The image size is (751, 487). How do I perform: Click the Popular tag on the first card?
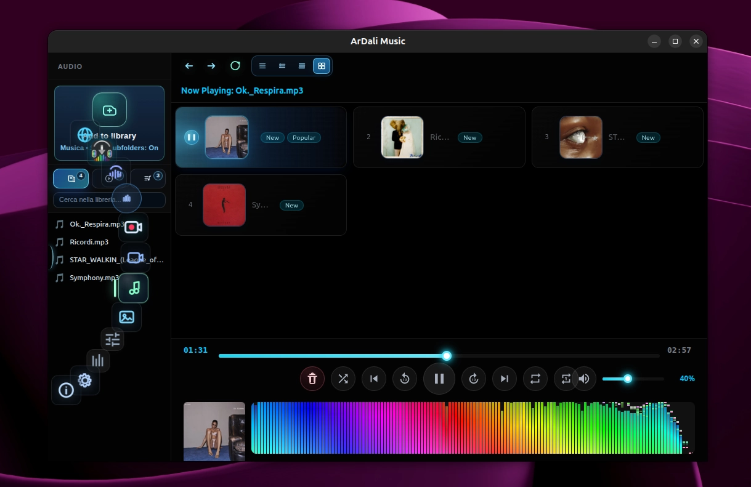(x=304, y=138)
